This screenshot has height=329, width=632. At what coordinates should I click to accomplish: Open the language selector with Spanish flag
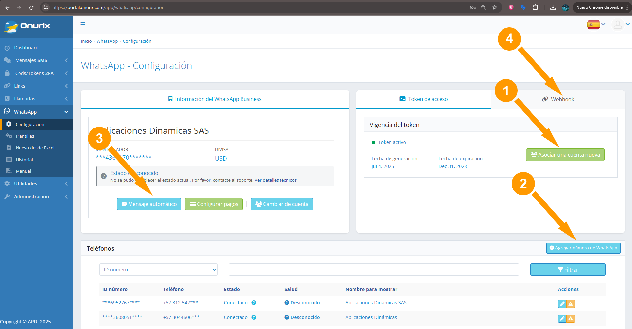[x=596, y=24]
